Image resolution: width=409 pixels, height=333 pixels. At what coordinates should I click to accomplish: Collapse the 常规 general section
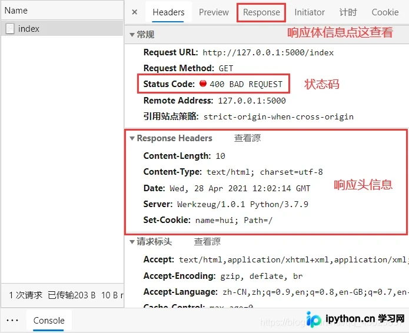(x=132, y=35)
